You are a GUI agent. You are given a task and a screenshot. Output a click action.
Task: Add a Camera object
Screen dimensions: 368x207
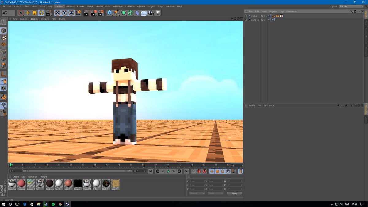click(x=151, y=13)
